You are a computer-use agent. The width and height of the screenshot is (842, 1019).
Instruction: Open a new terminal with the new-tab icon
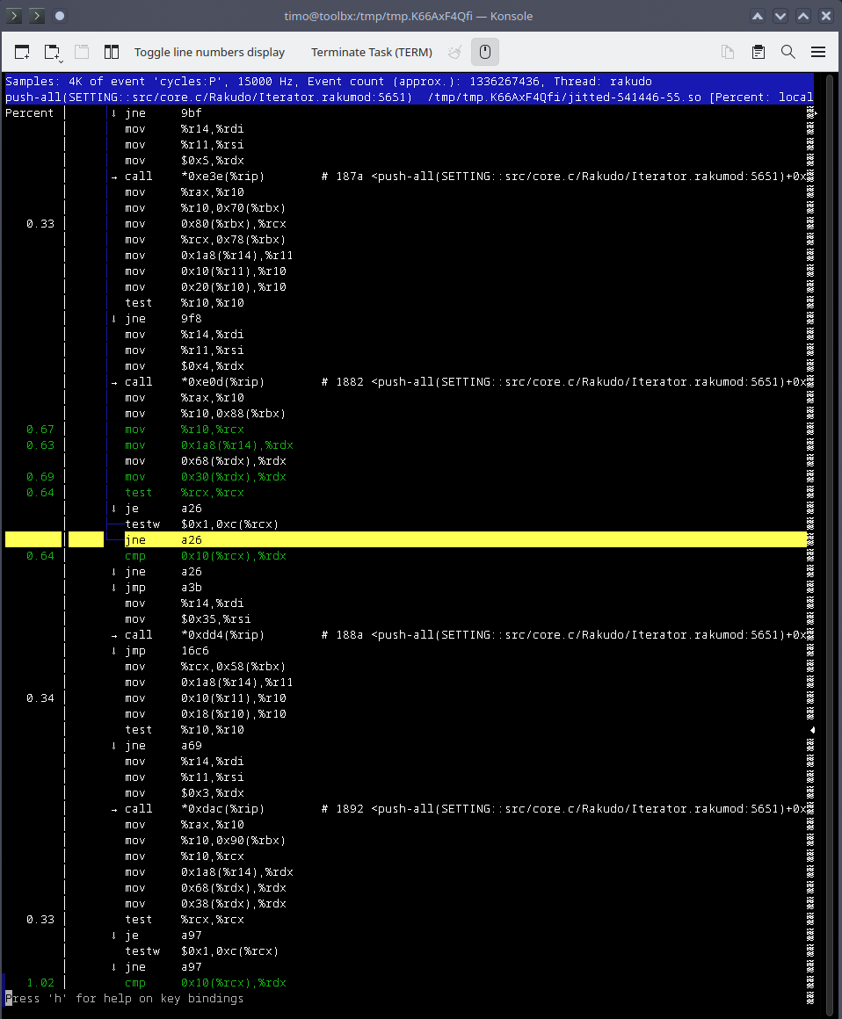pos(22,52)
